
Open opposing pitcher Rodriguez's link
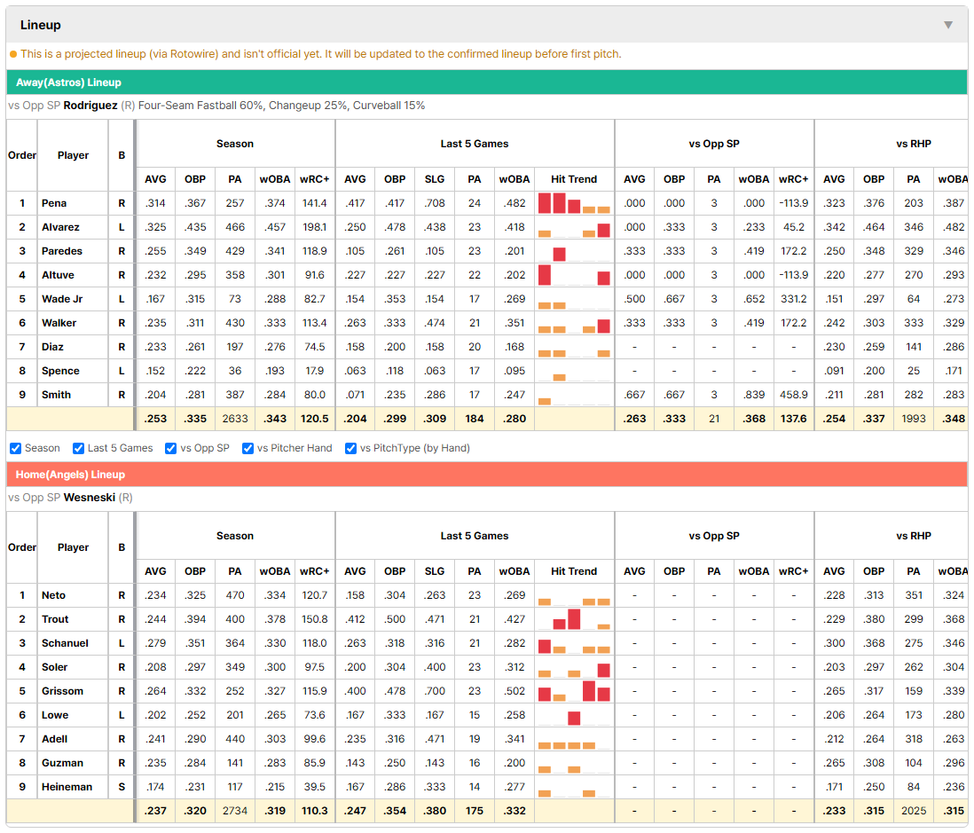pos(90,106)
